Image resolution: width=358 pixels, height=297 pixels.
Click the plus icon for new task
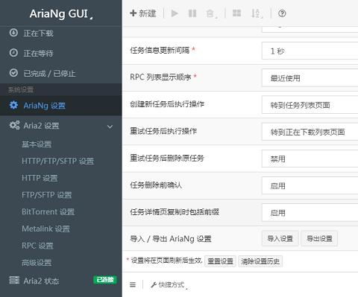(134, 13)
